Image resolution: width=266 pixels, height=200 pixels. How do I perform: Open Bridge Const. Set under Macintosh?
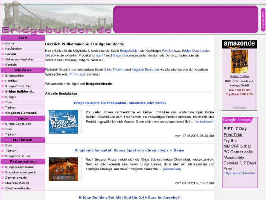point(18,156)
